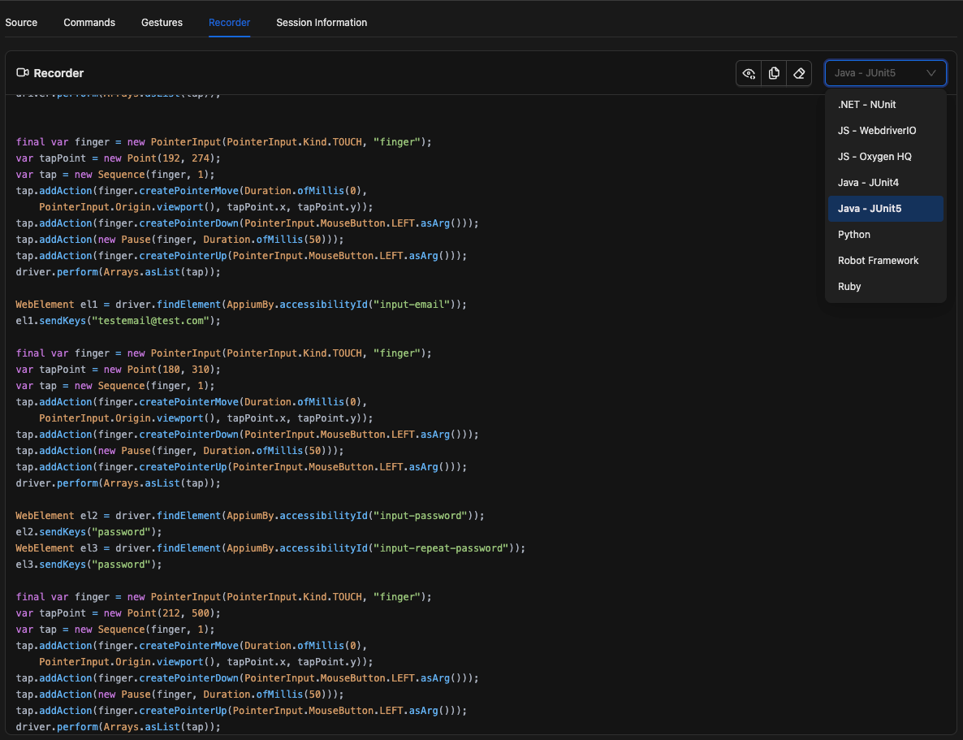This screenshot has width=963, height=740.
Task: Toggle the show boilerplate code eye icon
Action: pyautogui.click(x=749, y=73)
